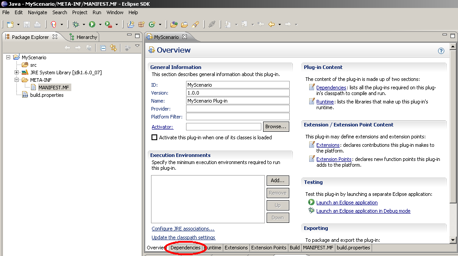
Task: Click Launch an Eclipse application link
Action: tap(347, 203)
